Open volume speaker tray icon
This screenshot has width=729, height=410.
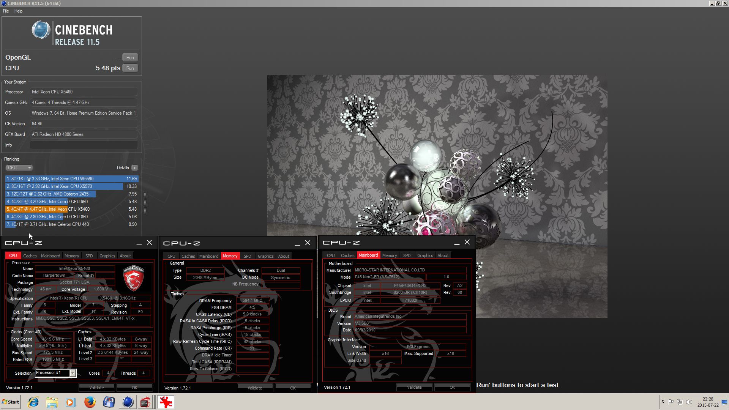pyautogui.click(x=689, y=402)
